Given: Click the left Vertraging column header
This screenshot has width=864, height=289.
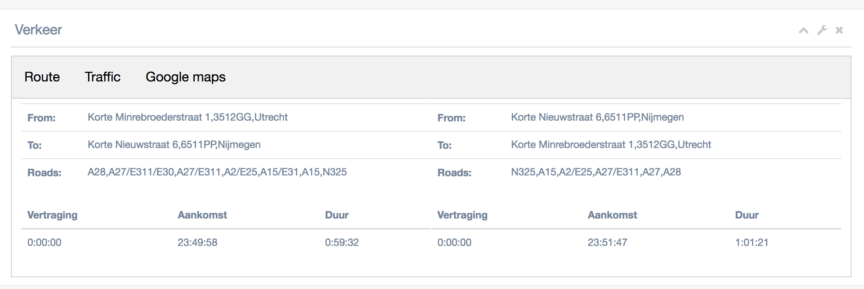Looking at the screenshot, I should coord(52,215).
